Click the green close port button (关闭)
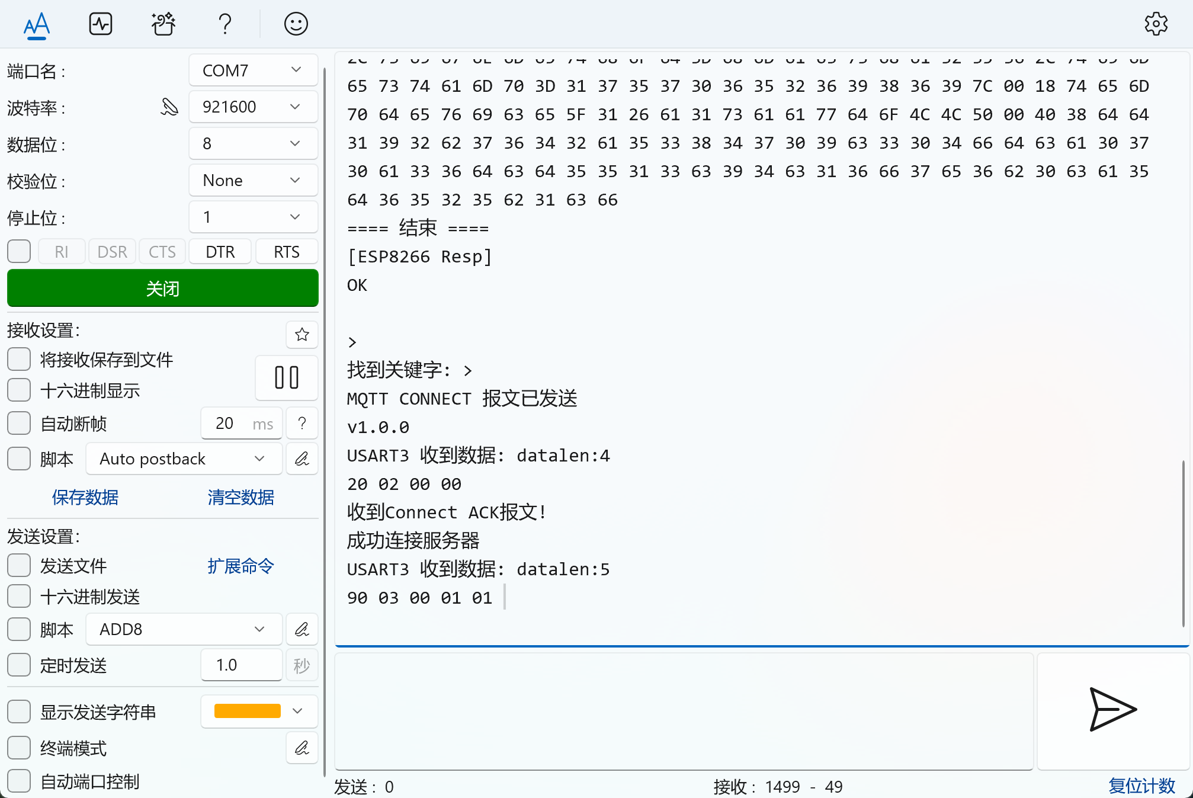The image size is (1193, 798). coord(162,289)
